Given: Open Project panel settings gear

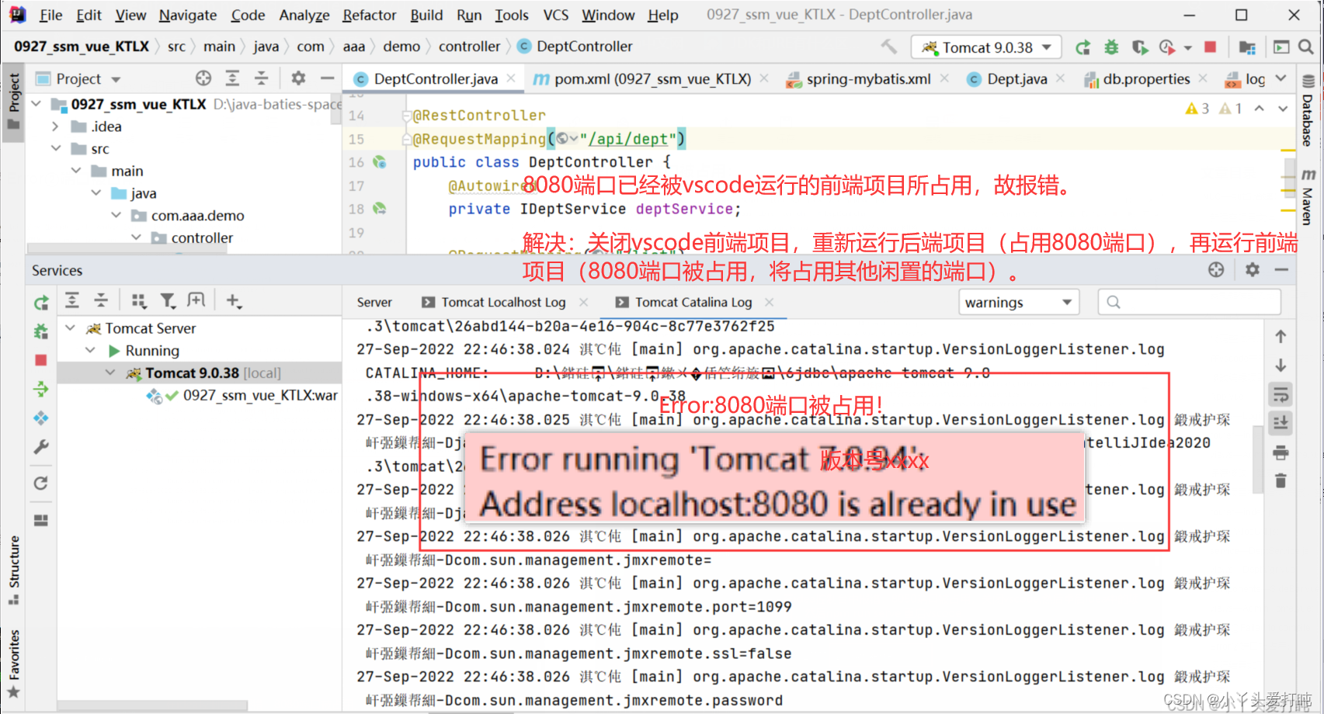Looking at the screenshot, I should tap(298, 78).
